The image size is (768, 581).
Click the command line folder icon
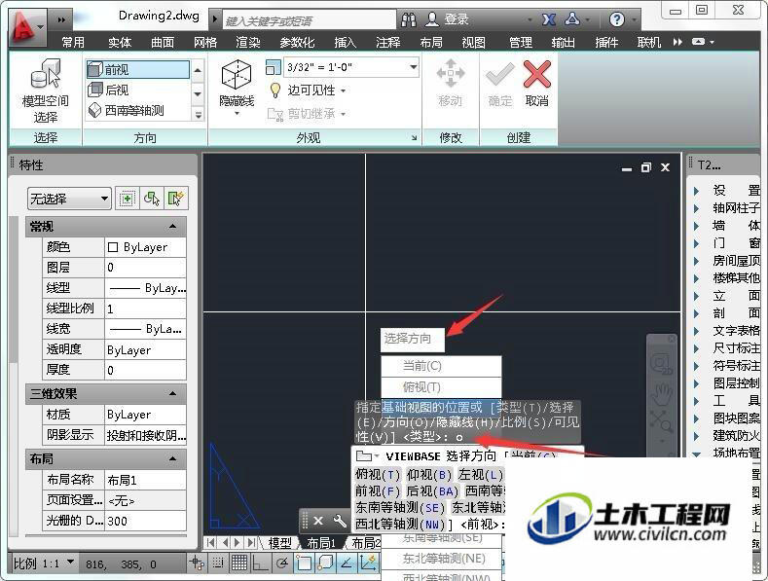(364, 456)
